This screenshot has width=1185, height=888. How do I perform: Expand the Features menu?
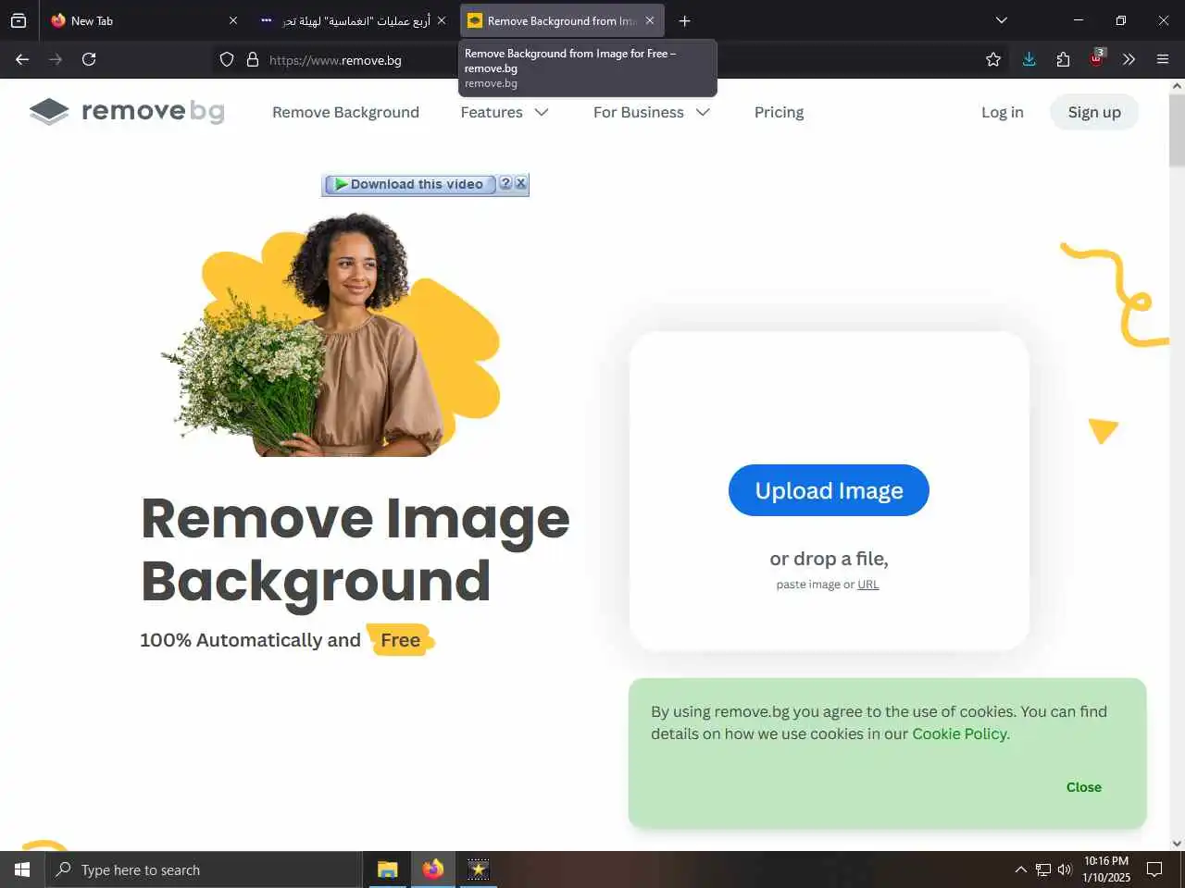point(505,112)
